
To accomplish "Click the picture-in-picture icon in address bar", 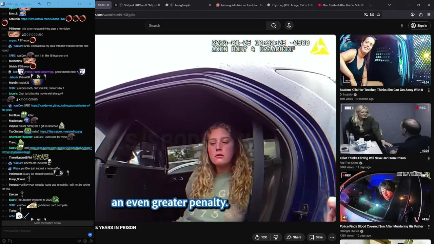I will (x=366, y=15).
